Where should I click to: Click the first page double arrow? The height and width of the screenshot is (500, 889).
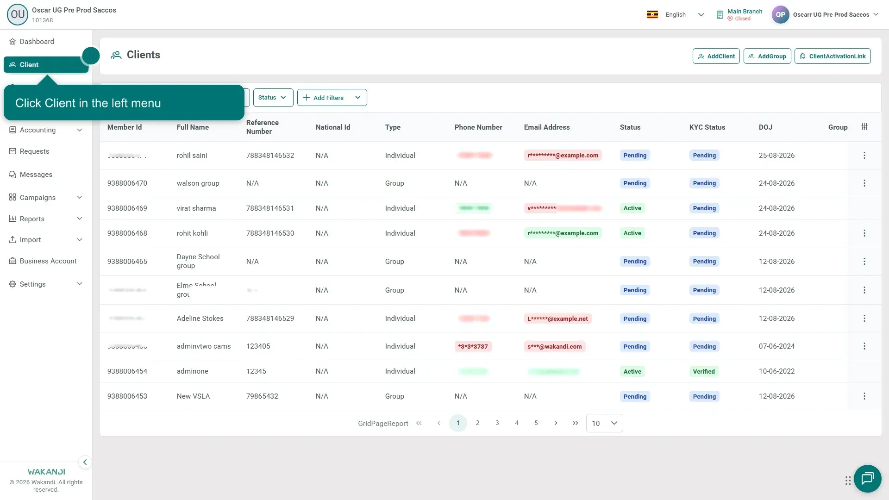coord(419,423)
